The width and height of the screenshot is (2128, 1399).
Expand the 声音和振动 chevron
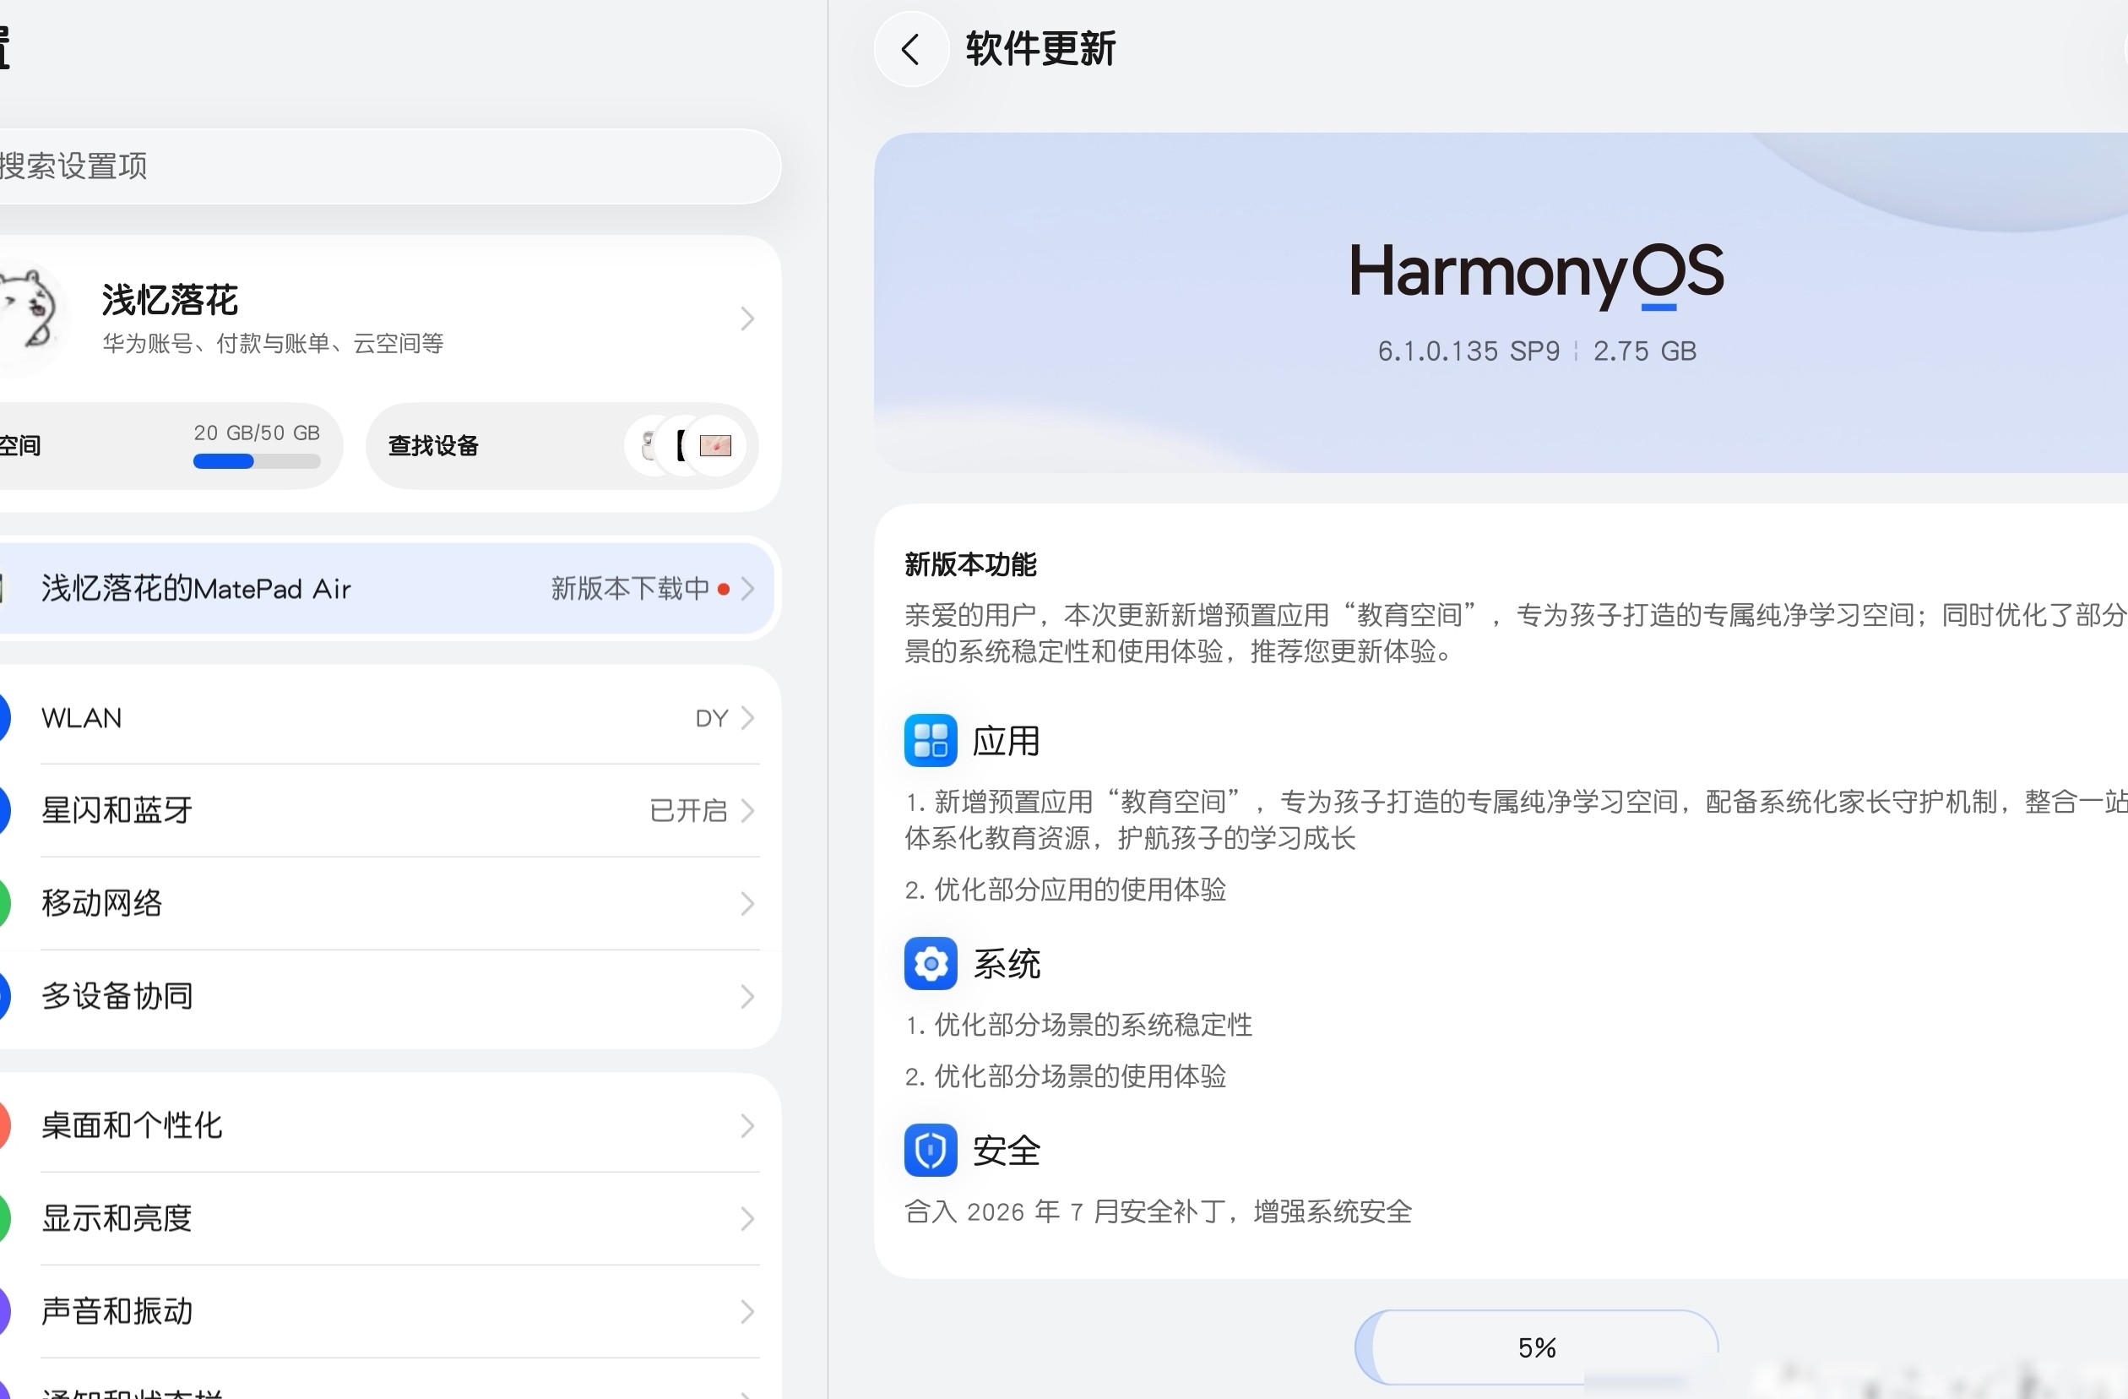point(747,1311)
